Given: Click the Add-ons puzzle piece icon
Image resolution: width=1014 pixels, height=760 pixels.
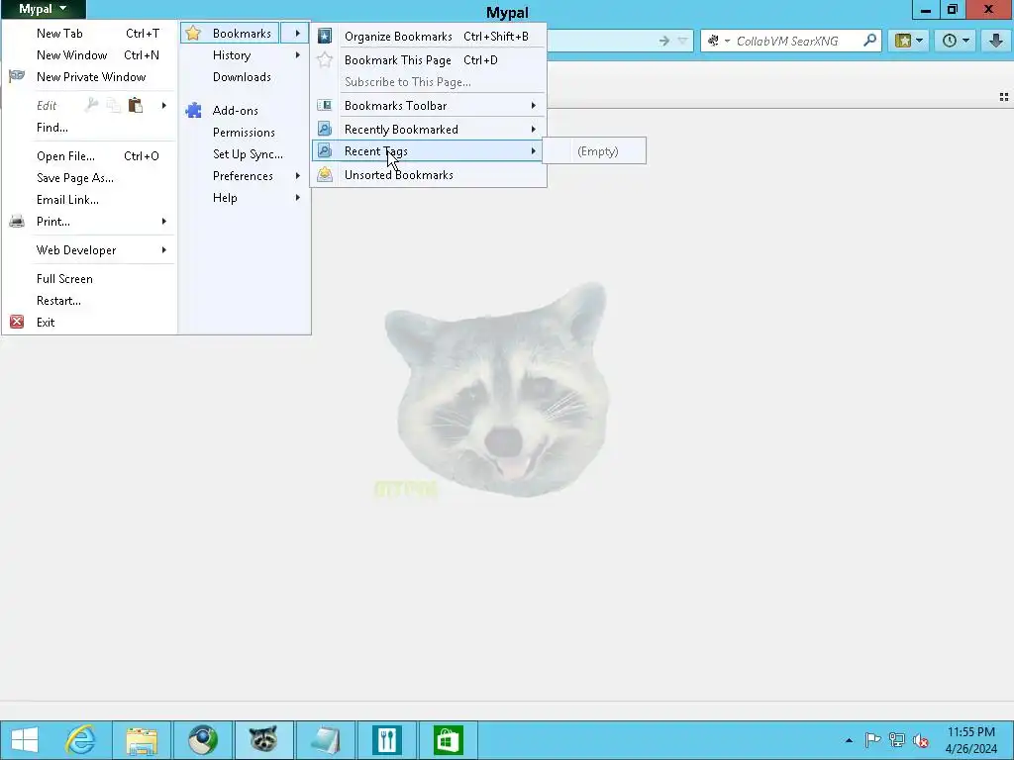Looking at the screenshot, I should coord(193,111).
